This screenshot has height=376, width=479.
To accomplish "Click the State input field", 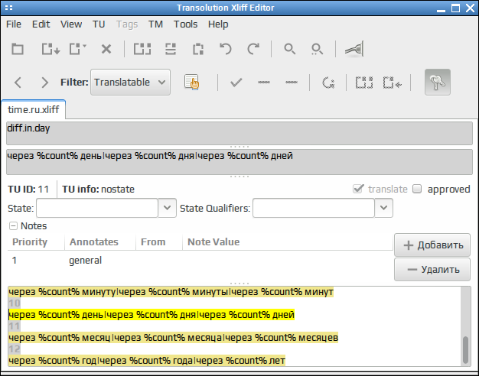I will (x=97, y=208).
